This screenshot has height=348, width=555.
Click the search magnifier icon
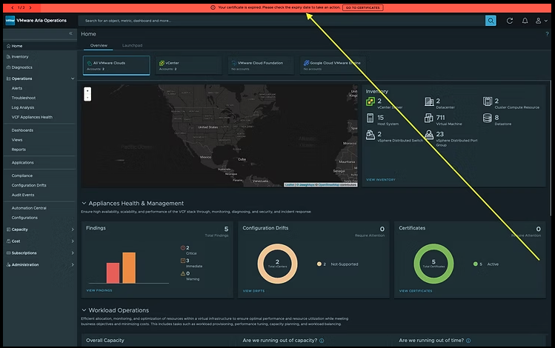pos(491,21)
